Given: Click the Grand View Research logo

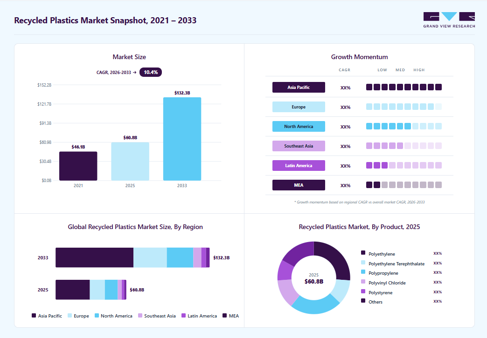Looking at the screenshot, I should pyautogui.click(x=449, y=20).
